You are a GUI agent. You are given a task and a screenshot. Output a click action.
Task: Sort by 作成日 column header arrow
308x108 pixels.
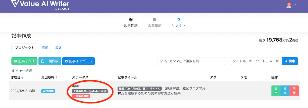22,78
